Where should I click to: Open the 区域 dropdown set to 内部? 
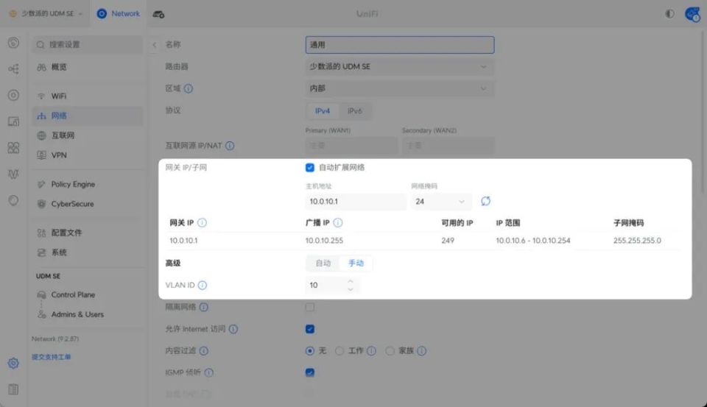(x=399, y=88)
